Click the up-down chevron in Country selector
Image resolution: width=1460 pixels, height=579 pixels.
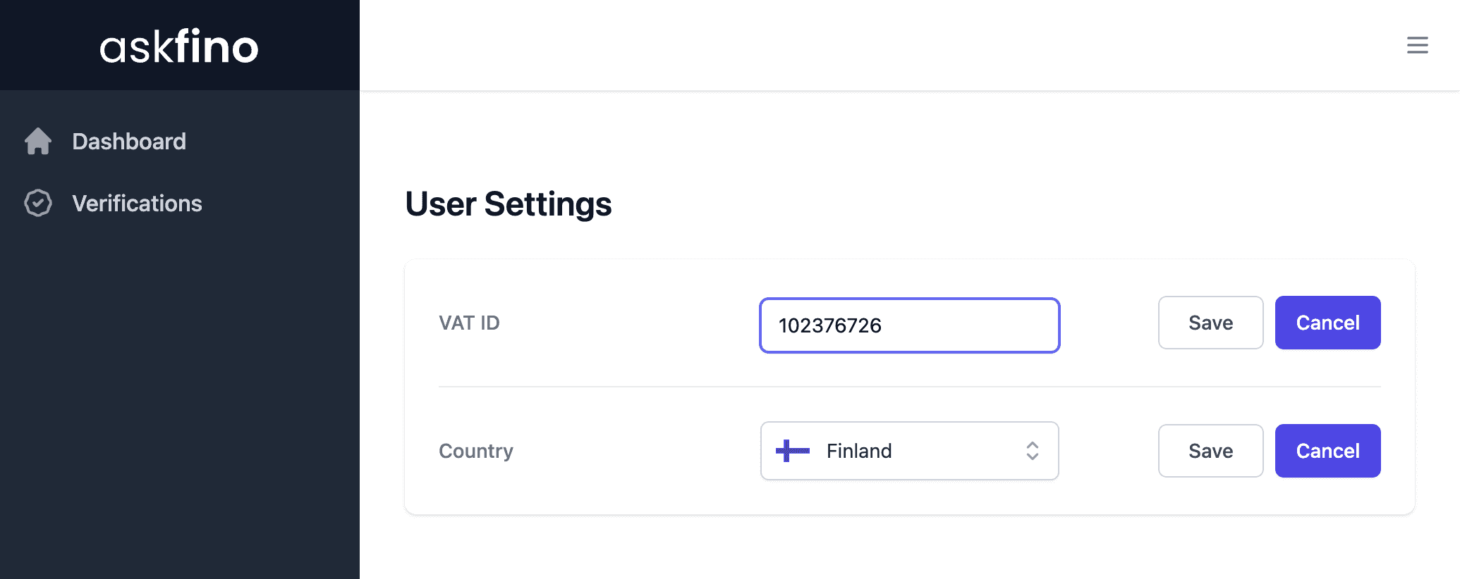coord(1032,451)
